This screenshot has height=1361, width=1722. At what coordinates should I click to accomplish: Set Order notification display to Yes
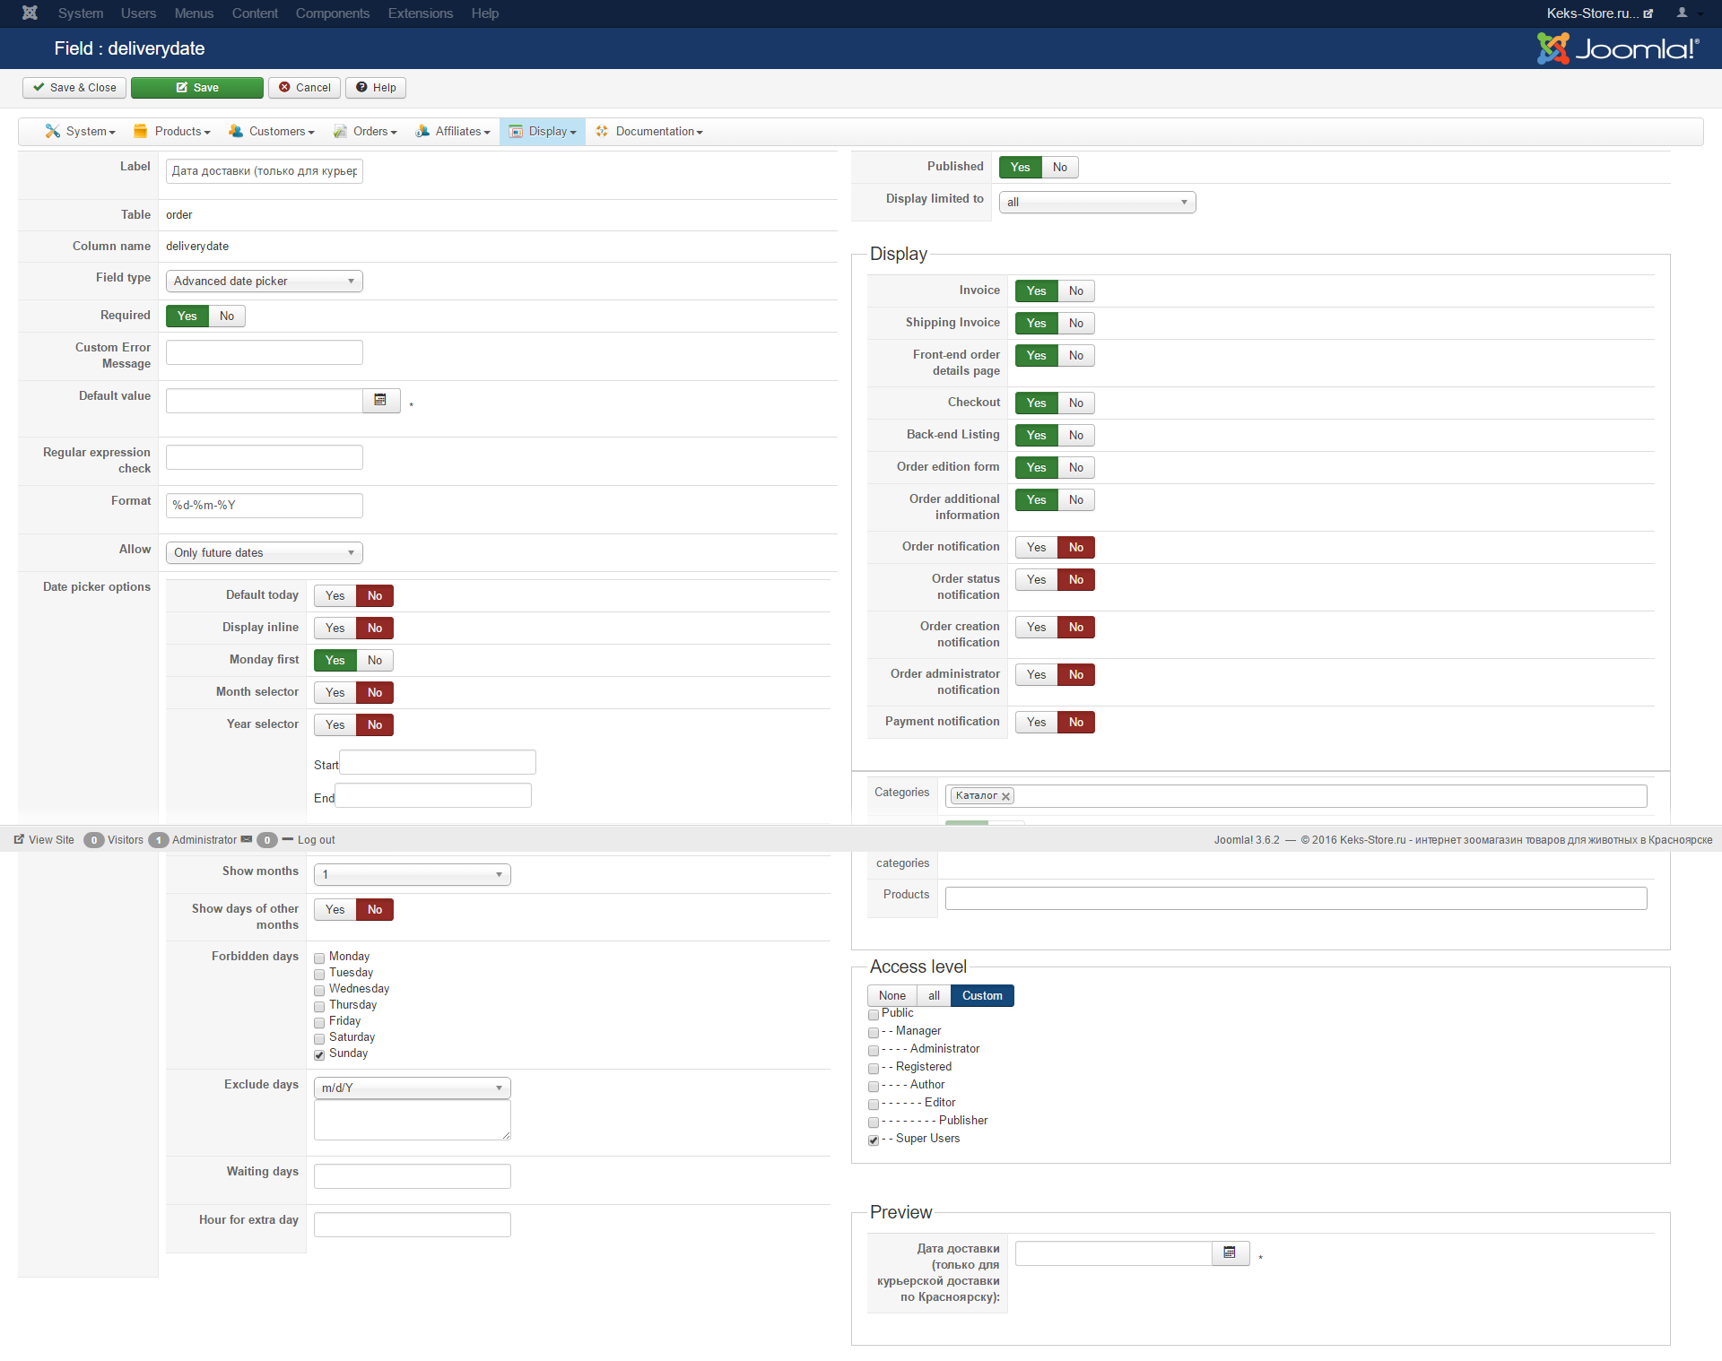[x=1036, y=548]
